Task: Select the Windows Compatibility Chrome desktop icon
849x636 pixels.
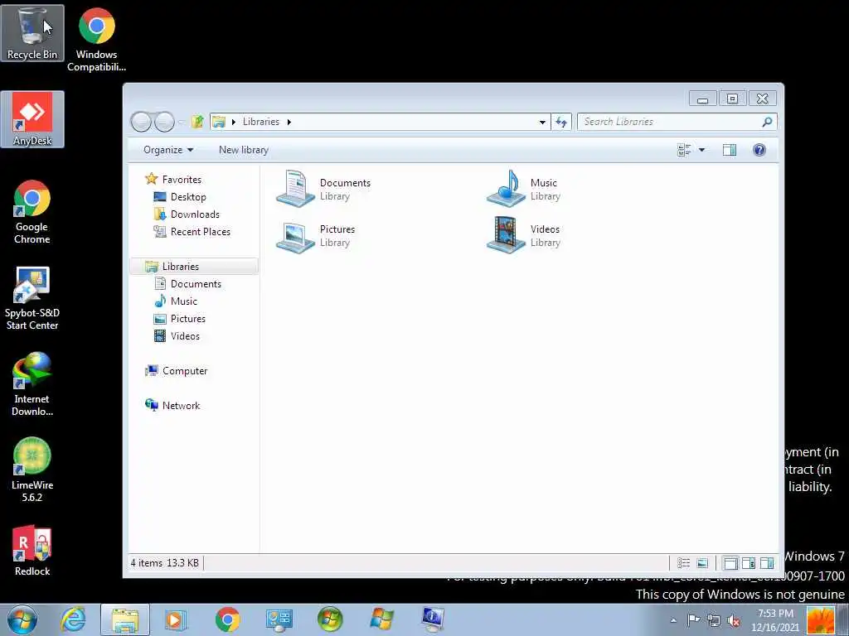Action: pos(96,40)
